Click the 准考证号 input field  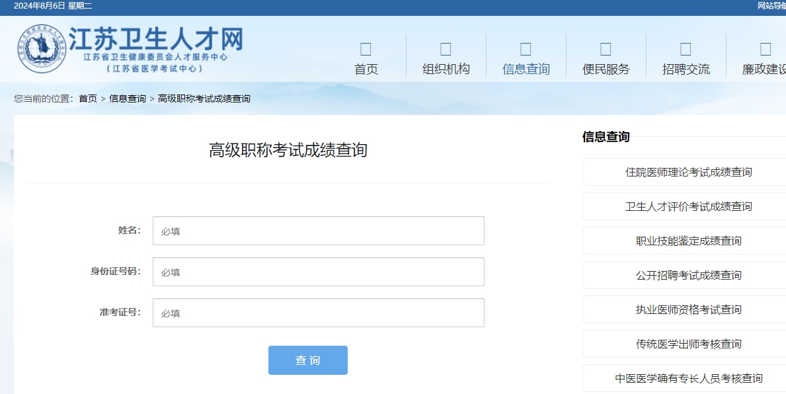pyautogui.click(x=318, y=312)
